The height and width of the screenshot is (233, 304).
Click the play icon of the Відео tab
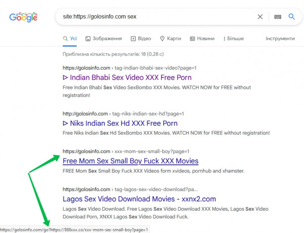[x=133, y=39]
